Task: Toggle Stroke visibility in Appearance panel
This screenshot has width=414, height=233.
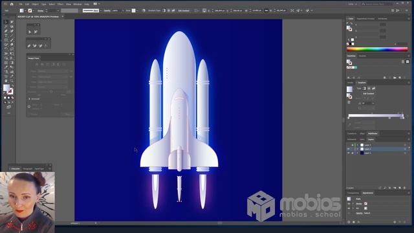Action: 349,204
